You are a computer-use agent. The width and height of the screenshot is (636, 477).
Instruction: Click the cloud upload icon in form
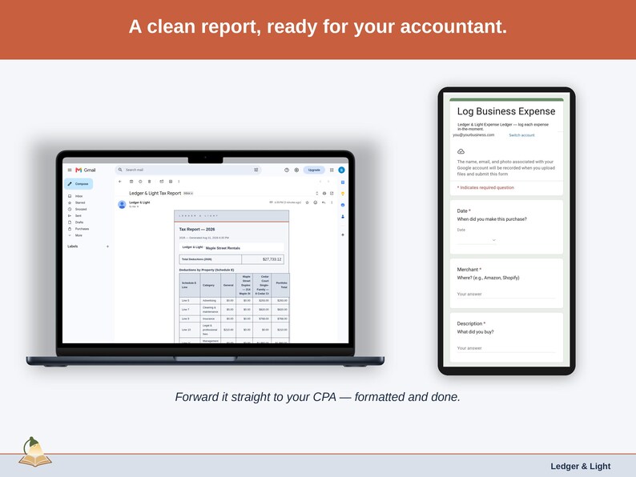point(461,151)
